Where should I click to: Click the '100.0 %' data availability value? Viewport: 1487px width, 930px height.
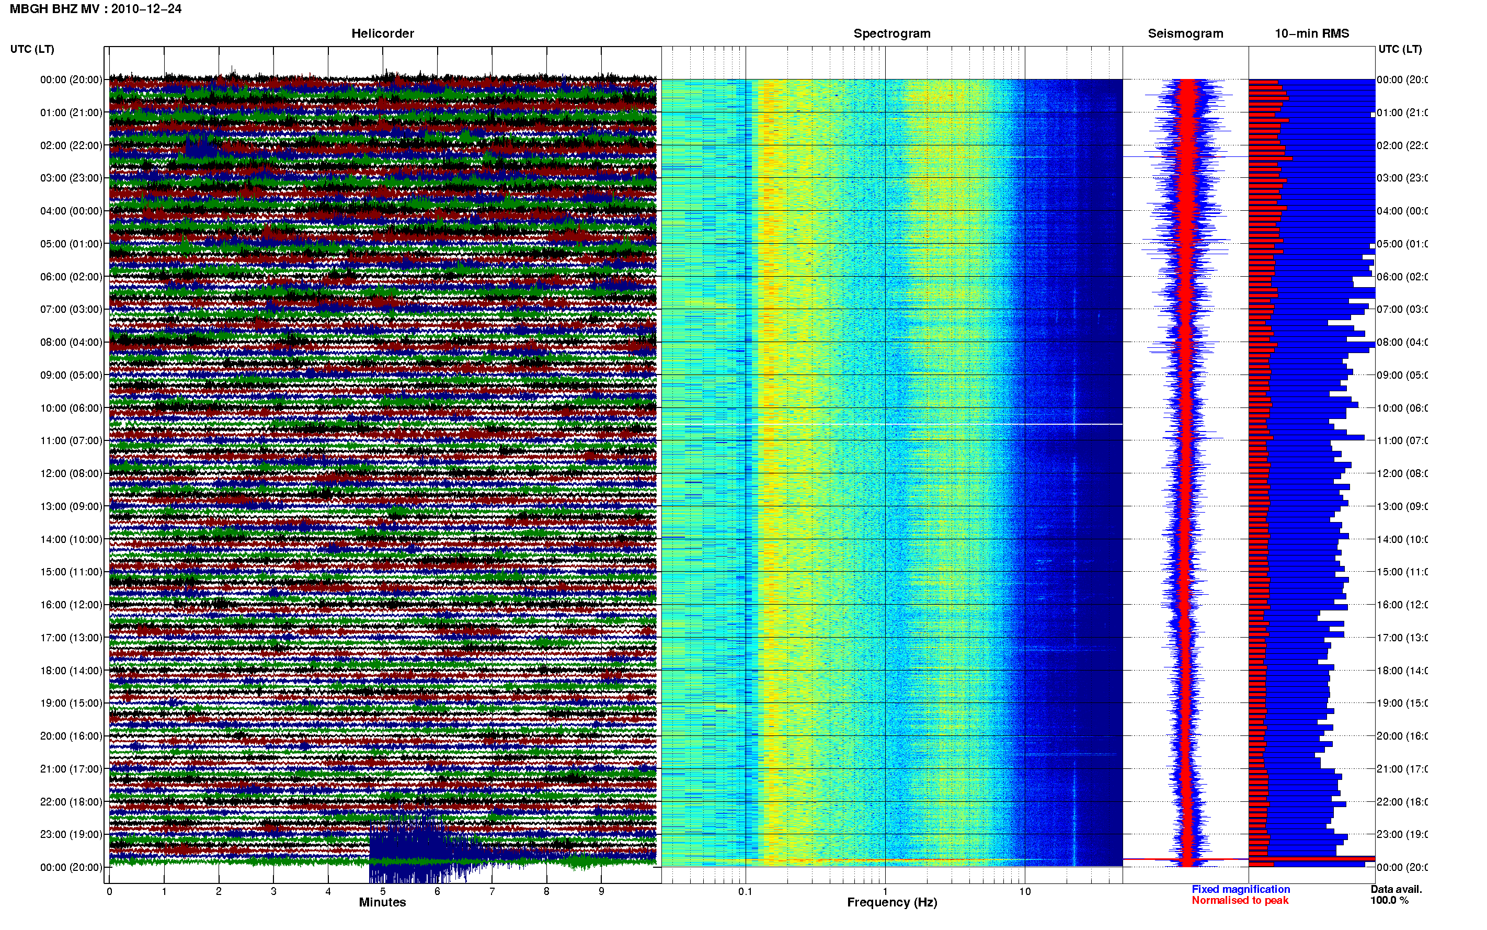tap(1389, 901)
